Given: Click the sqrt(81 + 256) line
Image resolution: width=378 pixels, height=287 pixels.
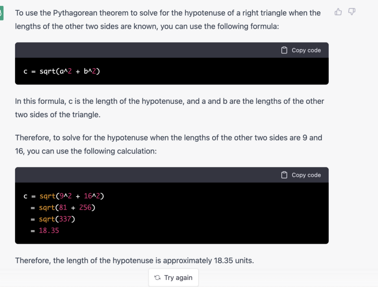Looking at the screenshot, I should [63, 208].
